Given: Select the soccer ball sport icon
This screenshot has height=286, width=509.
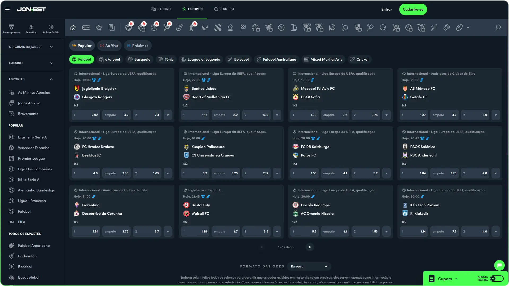Looking at the screenshot, I should (x=129, y=28).
